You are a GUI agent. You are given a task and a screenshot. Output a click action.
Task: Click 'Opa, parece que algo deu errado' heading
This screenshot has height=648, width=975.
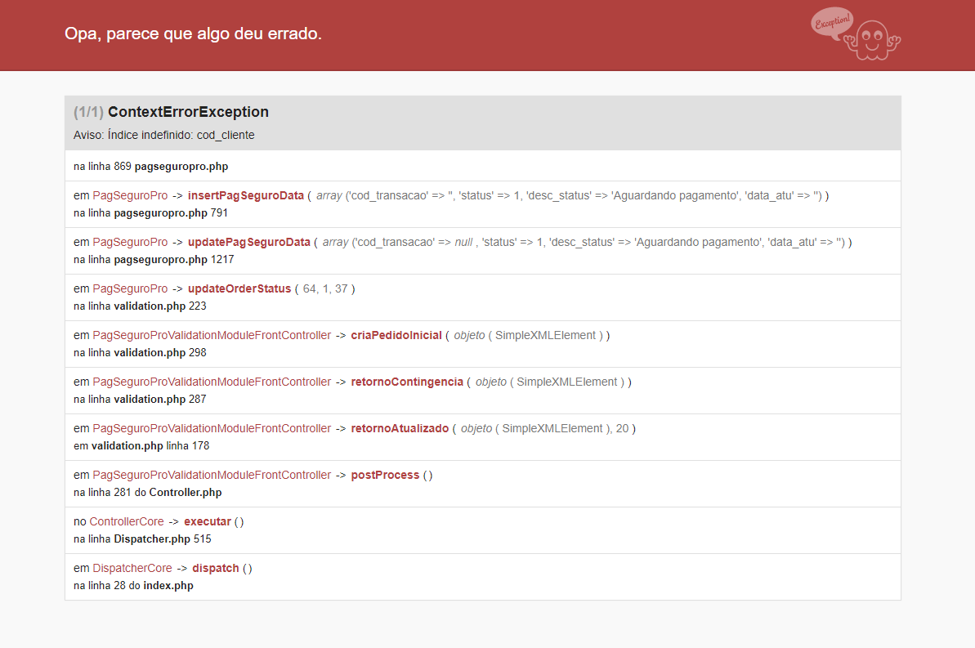tap(194, 34)
